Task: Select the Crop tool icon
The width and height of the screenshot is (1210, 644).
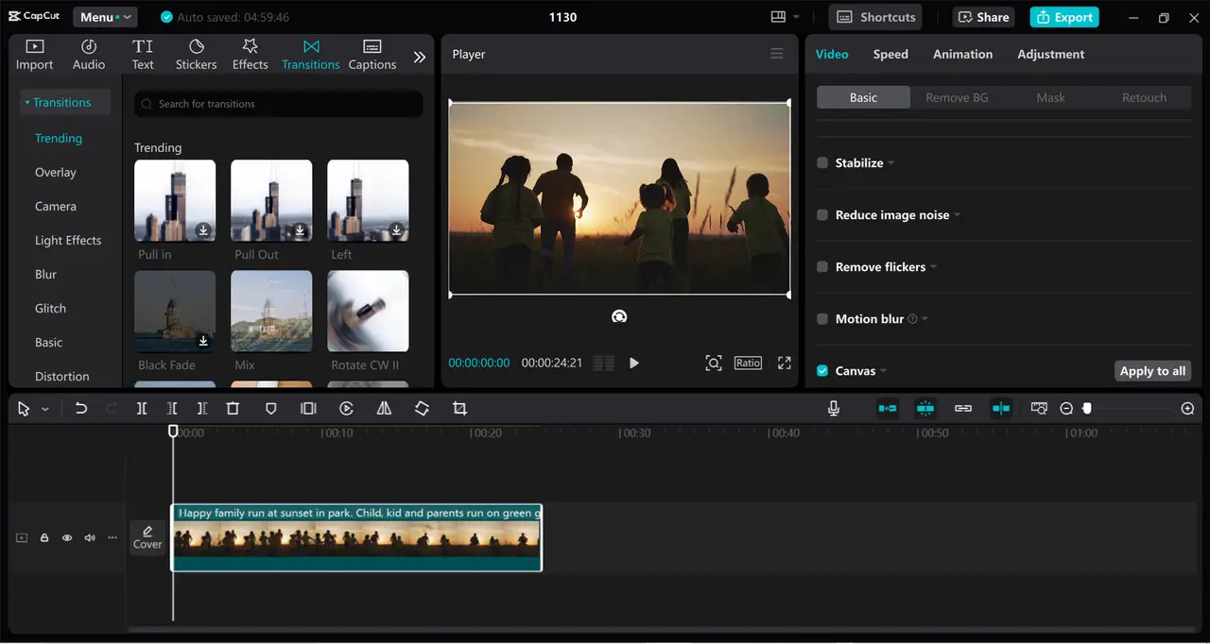Action: click(459, 408)
